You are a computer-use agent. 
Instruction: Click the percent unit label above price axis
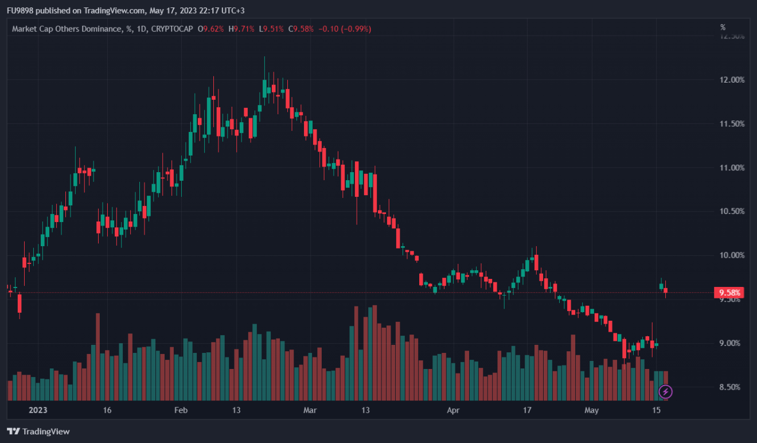pyautogui.click(x=723, y=27)
